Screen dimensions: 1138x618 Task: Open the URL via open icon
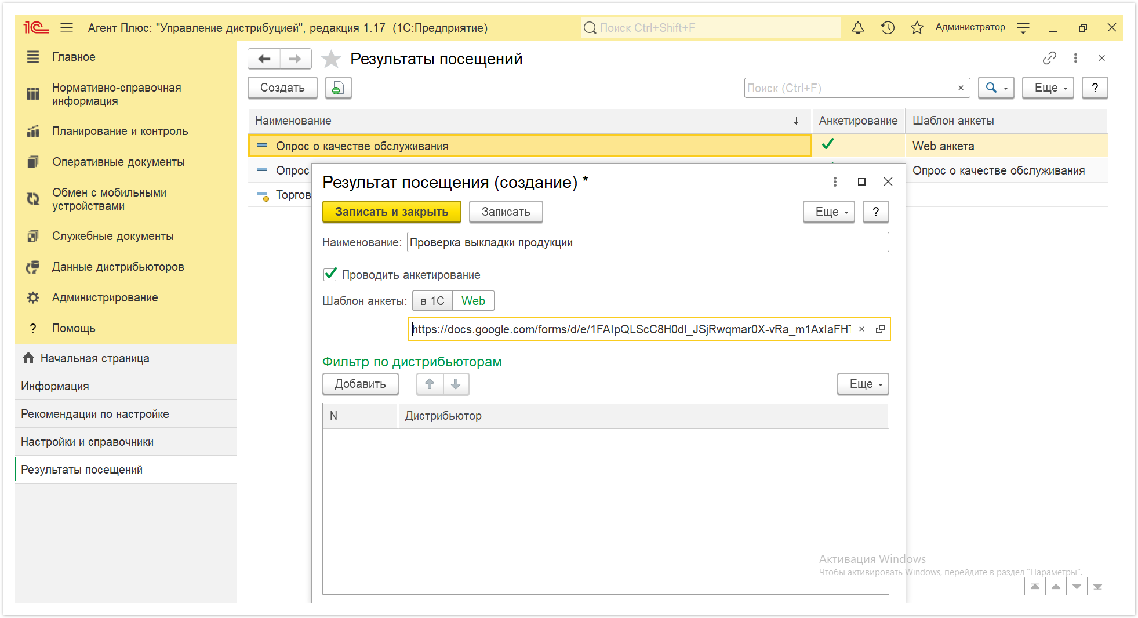click(x=880, y=329)
